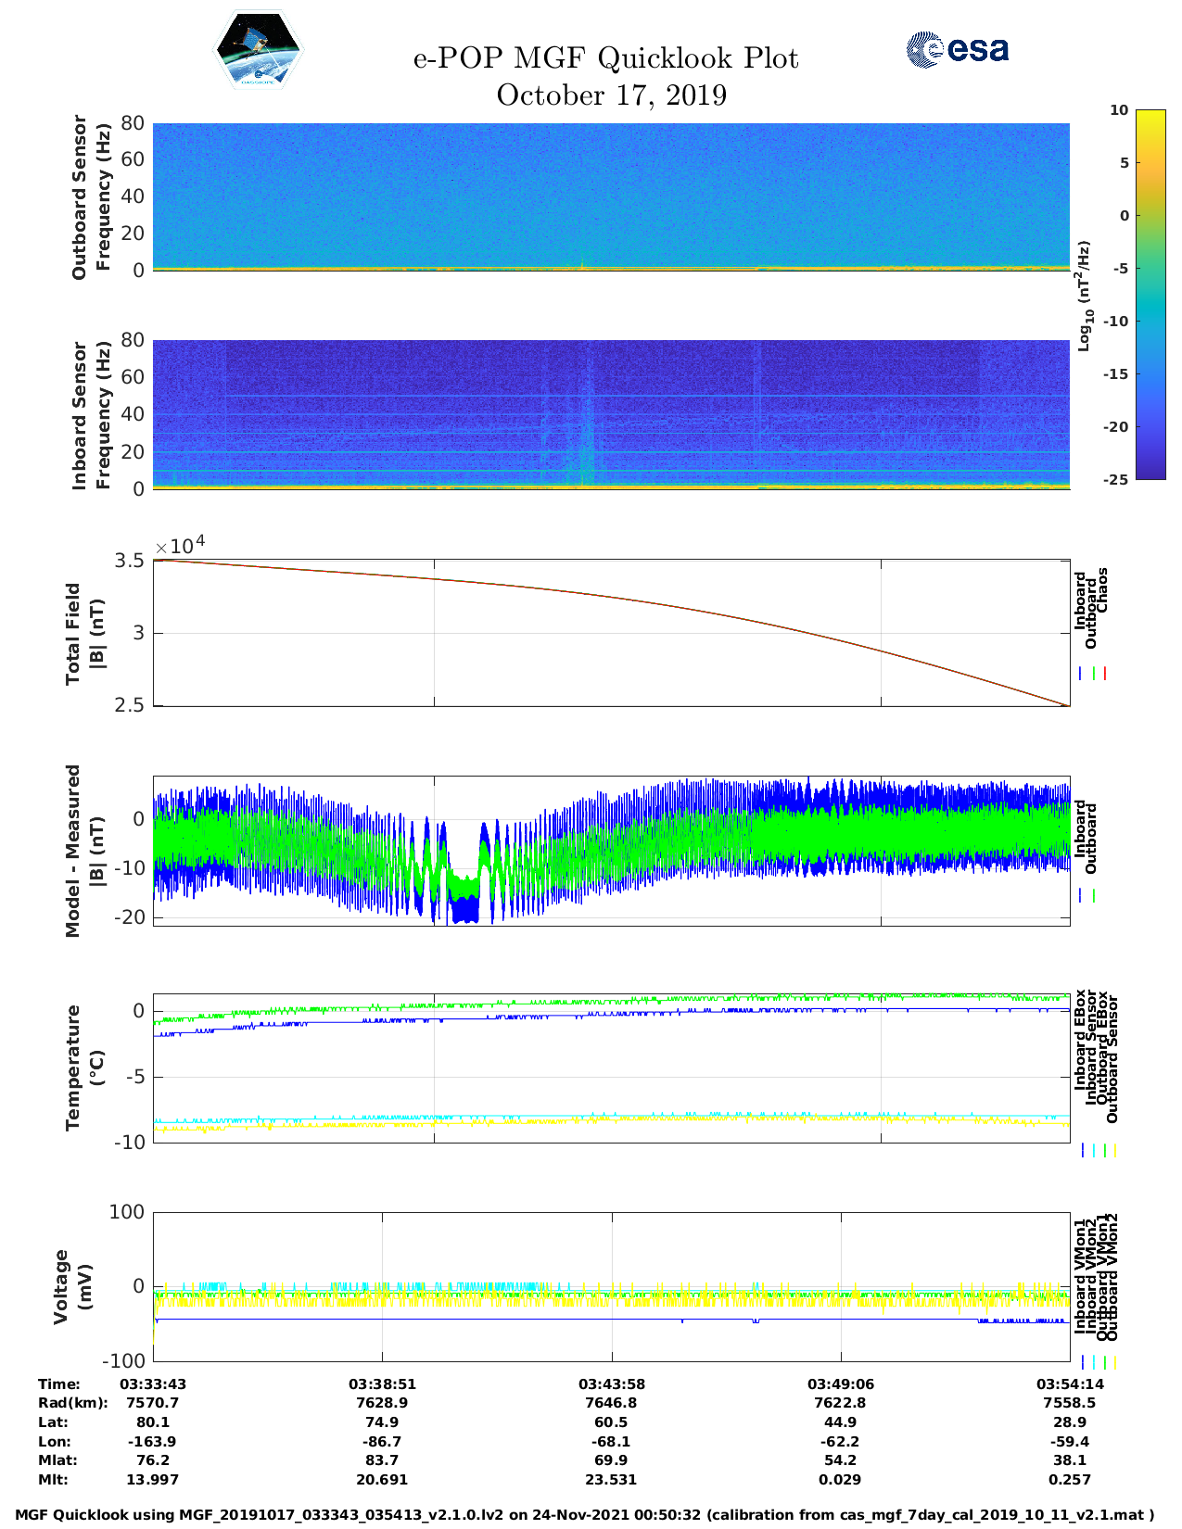Click inside the Temperature plot area
This screenshot has height=1529, width=1182.
point(611,1068)
